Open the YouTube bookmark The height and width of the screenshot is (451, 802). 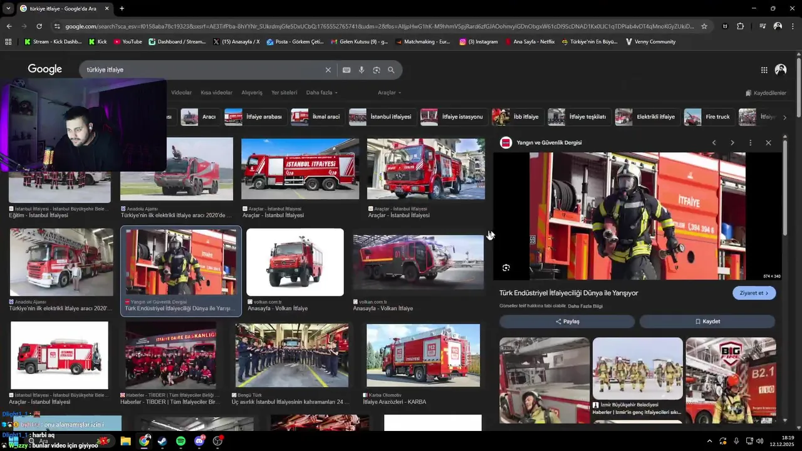click(x=128, y=42)
